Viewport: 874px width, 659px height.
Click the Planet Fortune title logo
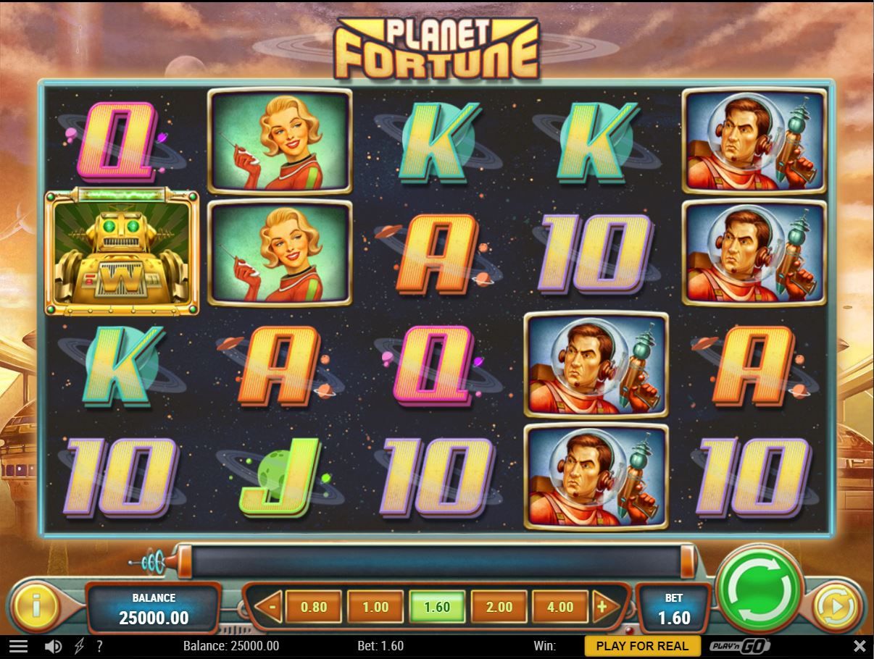437,48
